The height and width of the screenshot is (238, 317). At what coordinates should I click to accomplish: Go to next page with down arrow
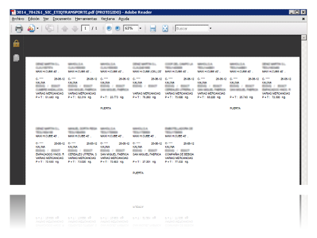tap(75, 28)
